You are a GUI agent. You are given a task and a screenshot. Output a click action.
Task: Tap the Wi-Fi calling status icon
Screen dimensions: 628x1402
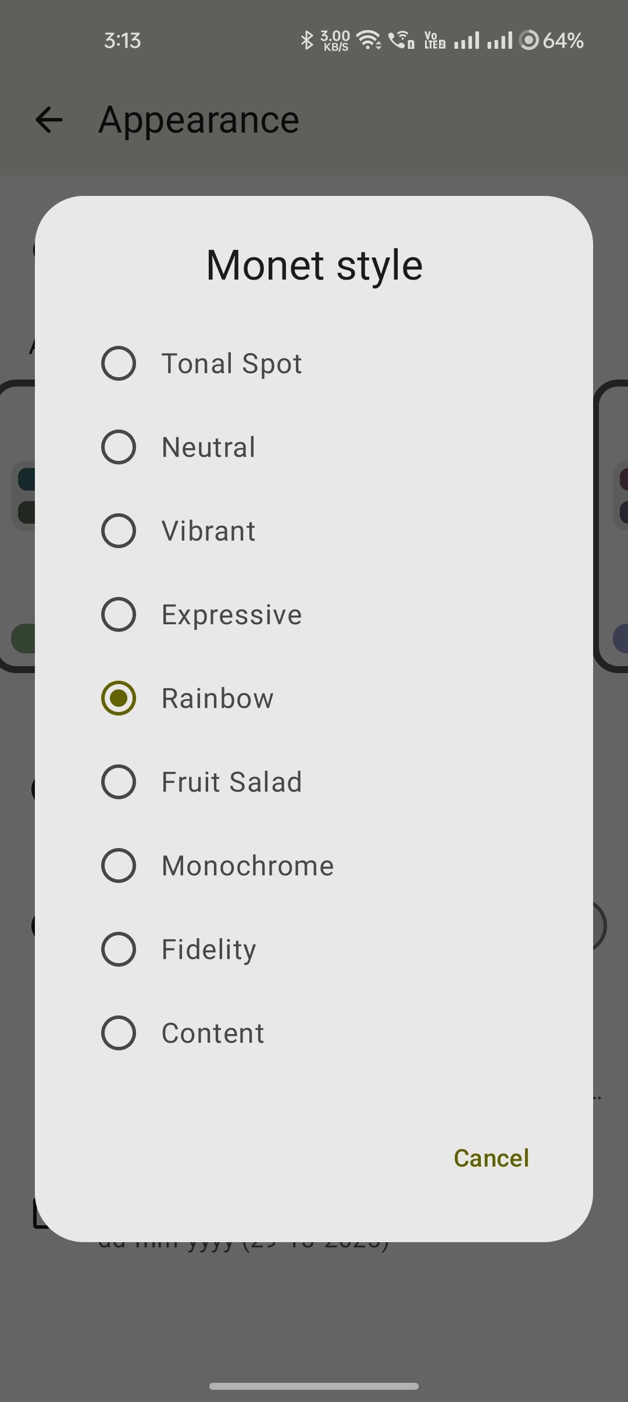click(x=401, y=41)
